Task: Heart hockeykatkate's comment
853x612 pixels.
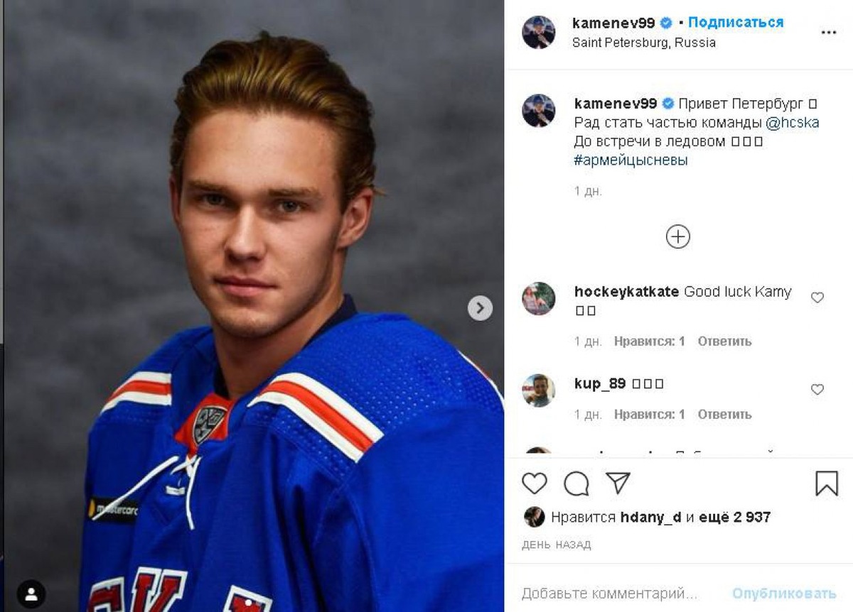Action: click(x=817, y=297)
